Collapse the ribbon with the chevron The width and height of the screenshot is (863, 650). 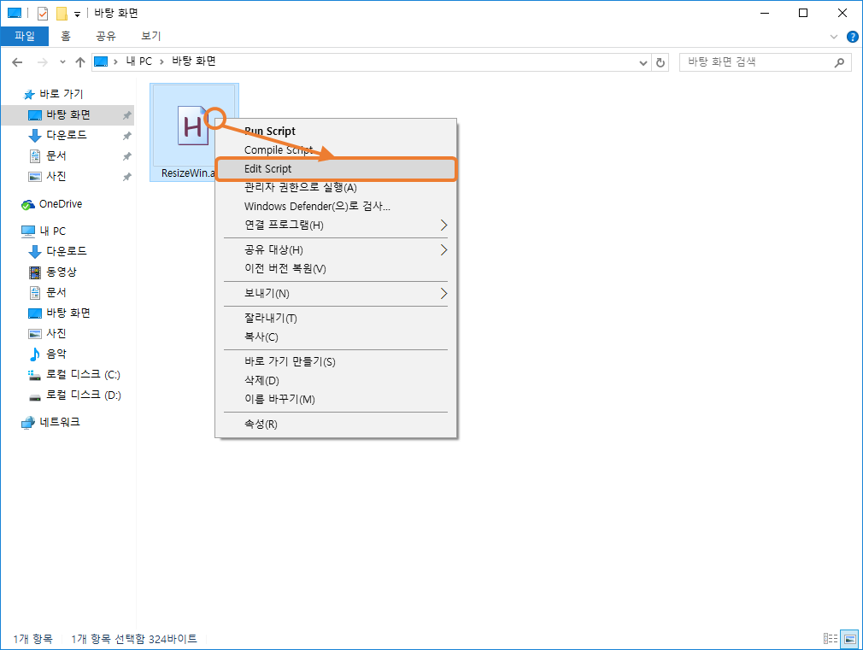click(833, 36)
